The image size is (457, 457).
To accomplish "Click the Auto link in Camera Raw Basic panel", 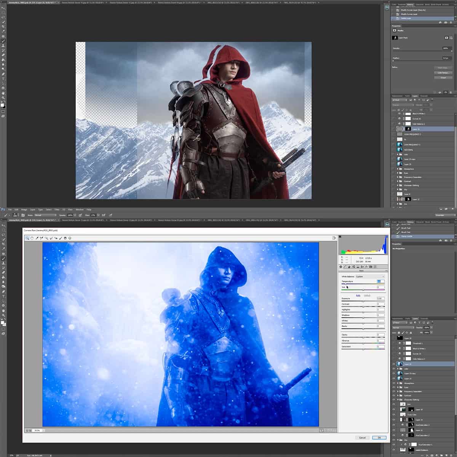I will point(358,295).
